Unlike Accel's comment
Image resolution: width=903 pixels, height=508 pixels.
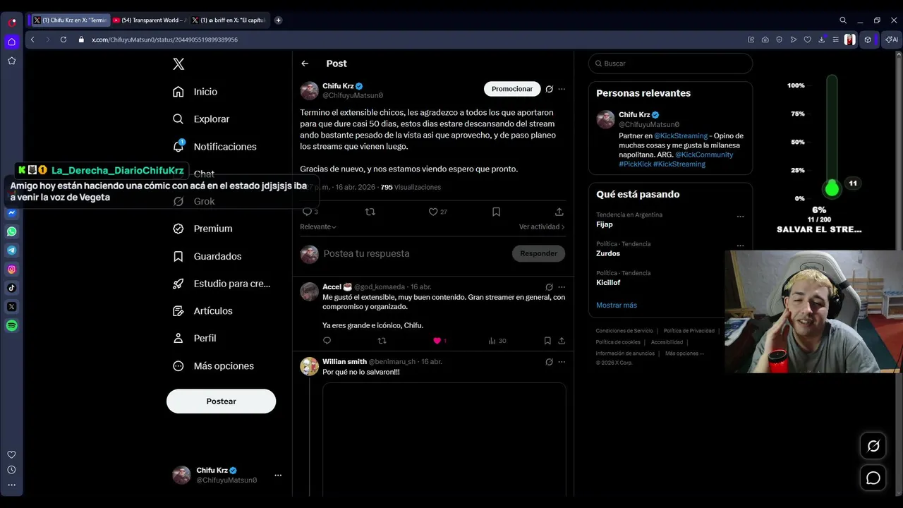[x=437, y=341]
